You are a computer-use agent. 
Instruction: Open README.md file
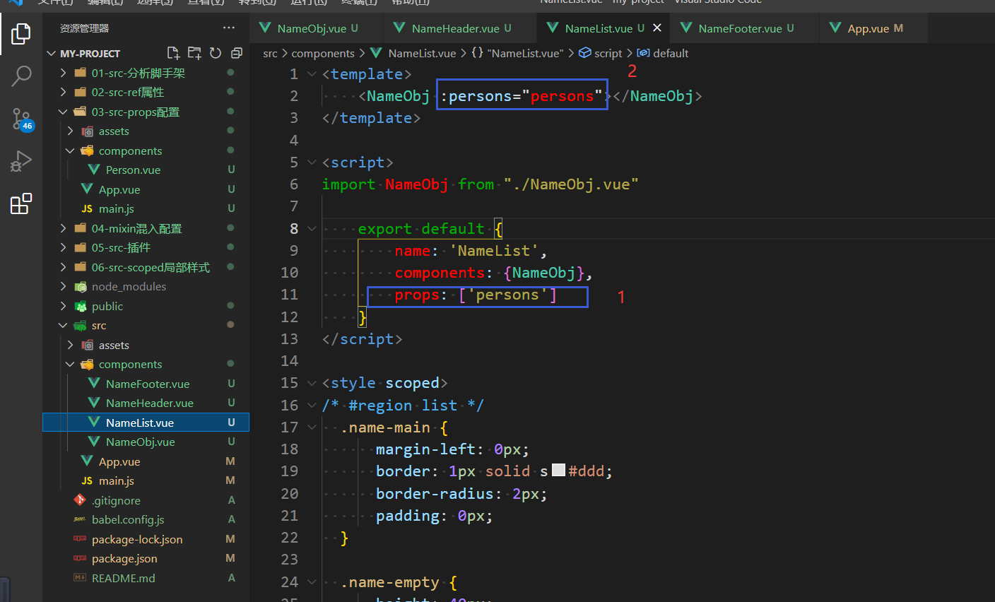pos(146,578)
